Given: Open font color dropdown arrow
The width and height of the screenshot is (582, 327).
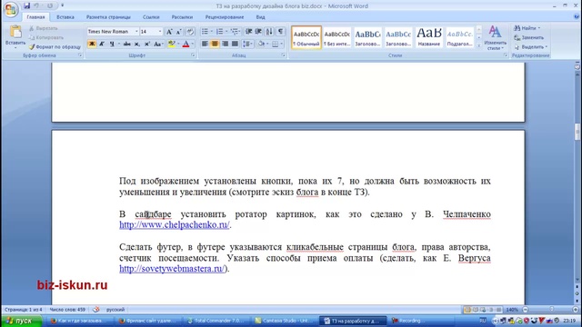Looking at the screenshot, I should tap(193, 44).
